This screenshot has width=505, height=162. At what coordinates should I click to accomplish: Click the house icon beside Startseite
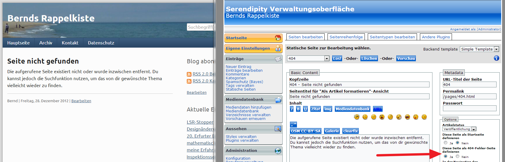[x=278, y=38]
